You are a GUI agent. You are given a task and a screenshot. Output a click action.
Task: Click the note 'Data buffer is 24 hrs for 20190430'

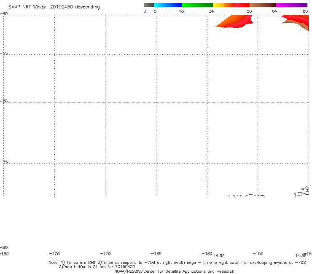(99, 267)
